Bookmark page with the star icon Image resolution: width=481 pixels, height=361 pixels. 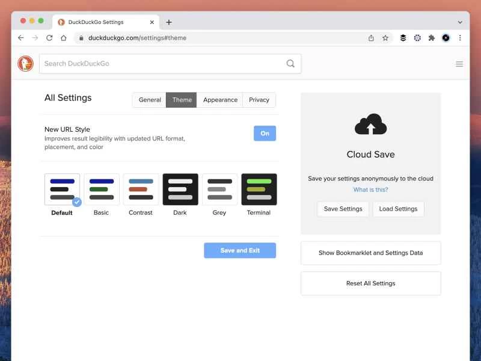click(x=385, y=38)
